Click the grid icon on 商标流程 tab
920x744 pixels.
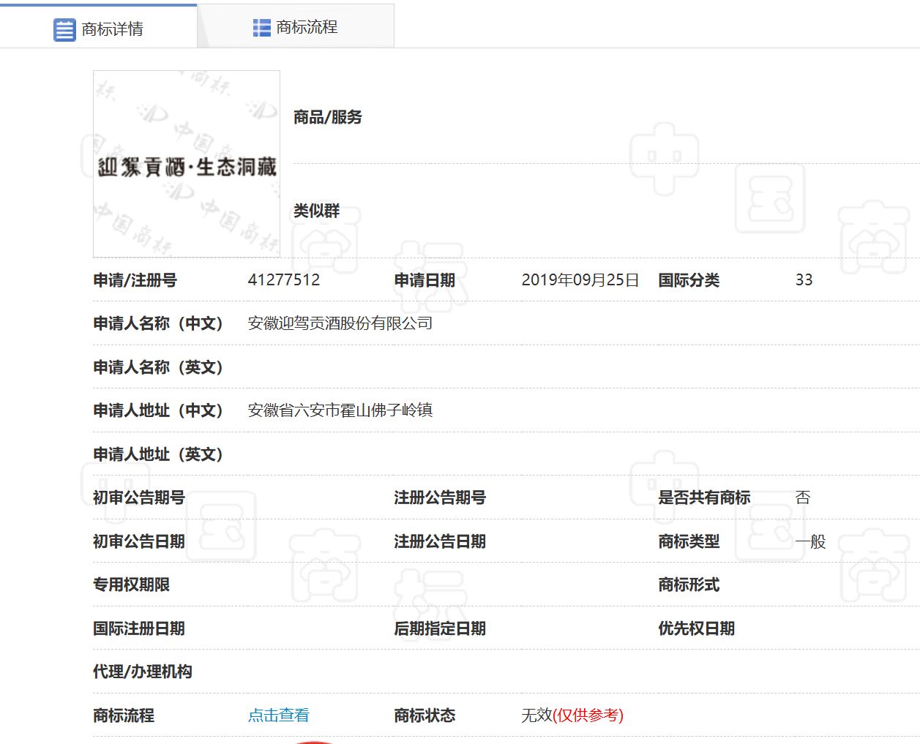coord(261,28)
